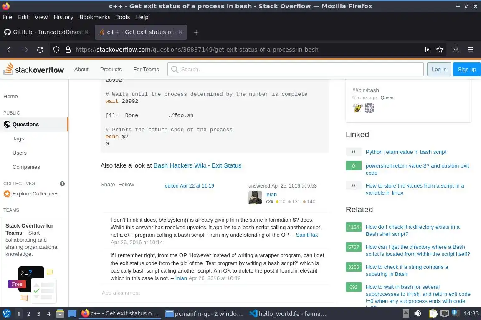Click the clipboard tray icon

tap(433, 313)
